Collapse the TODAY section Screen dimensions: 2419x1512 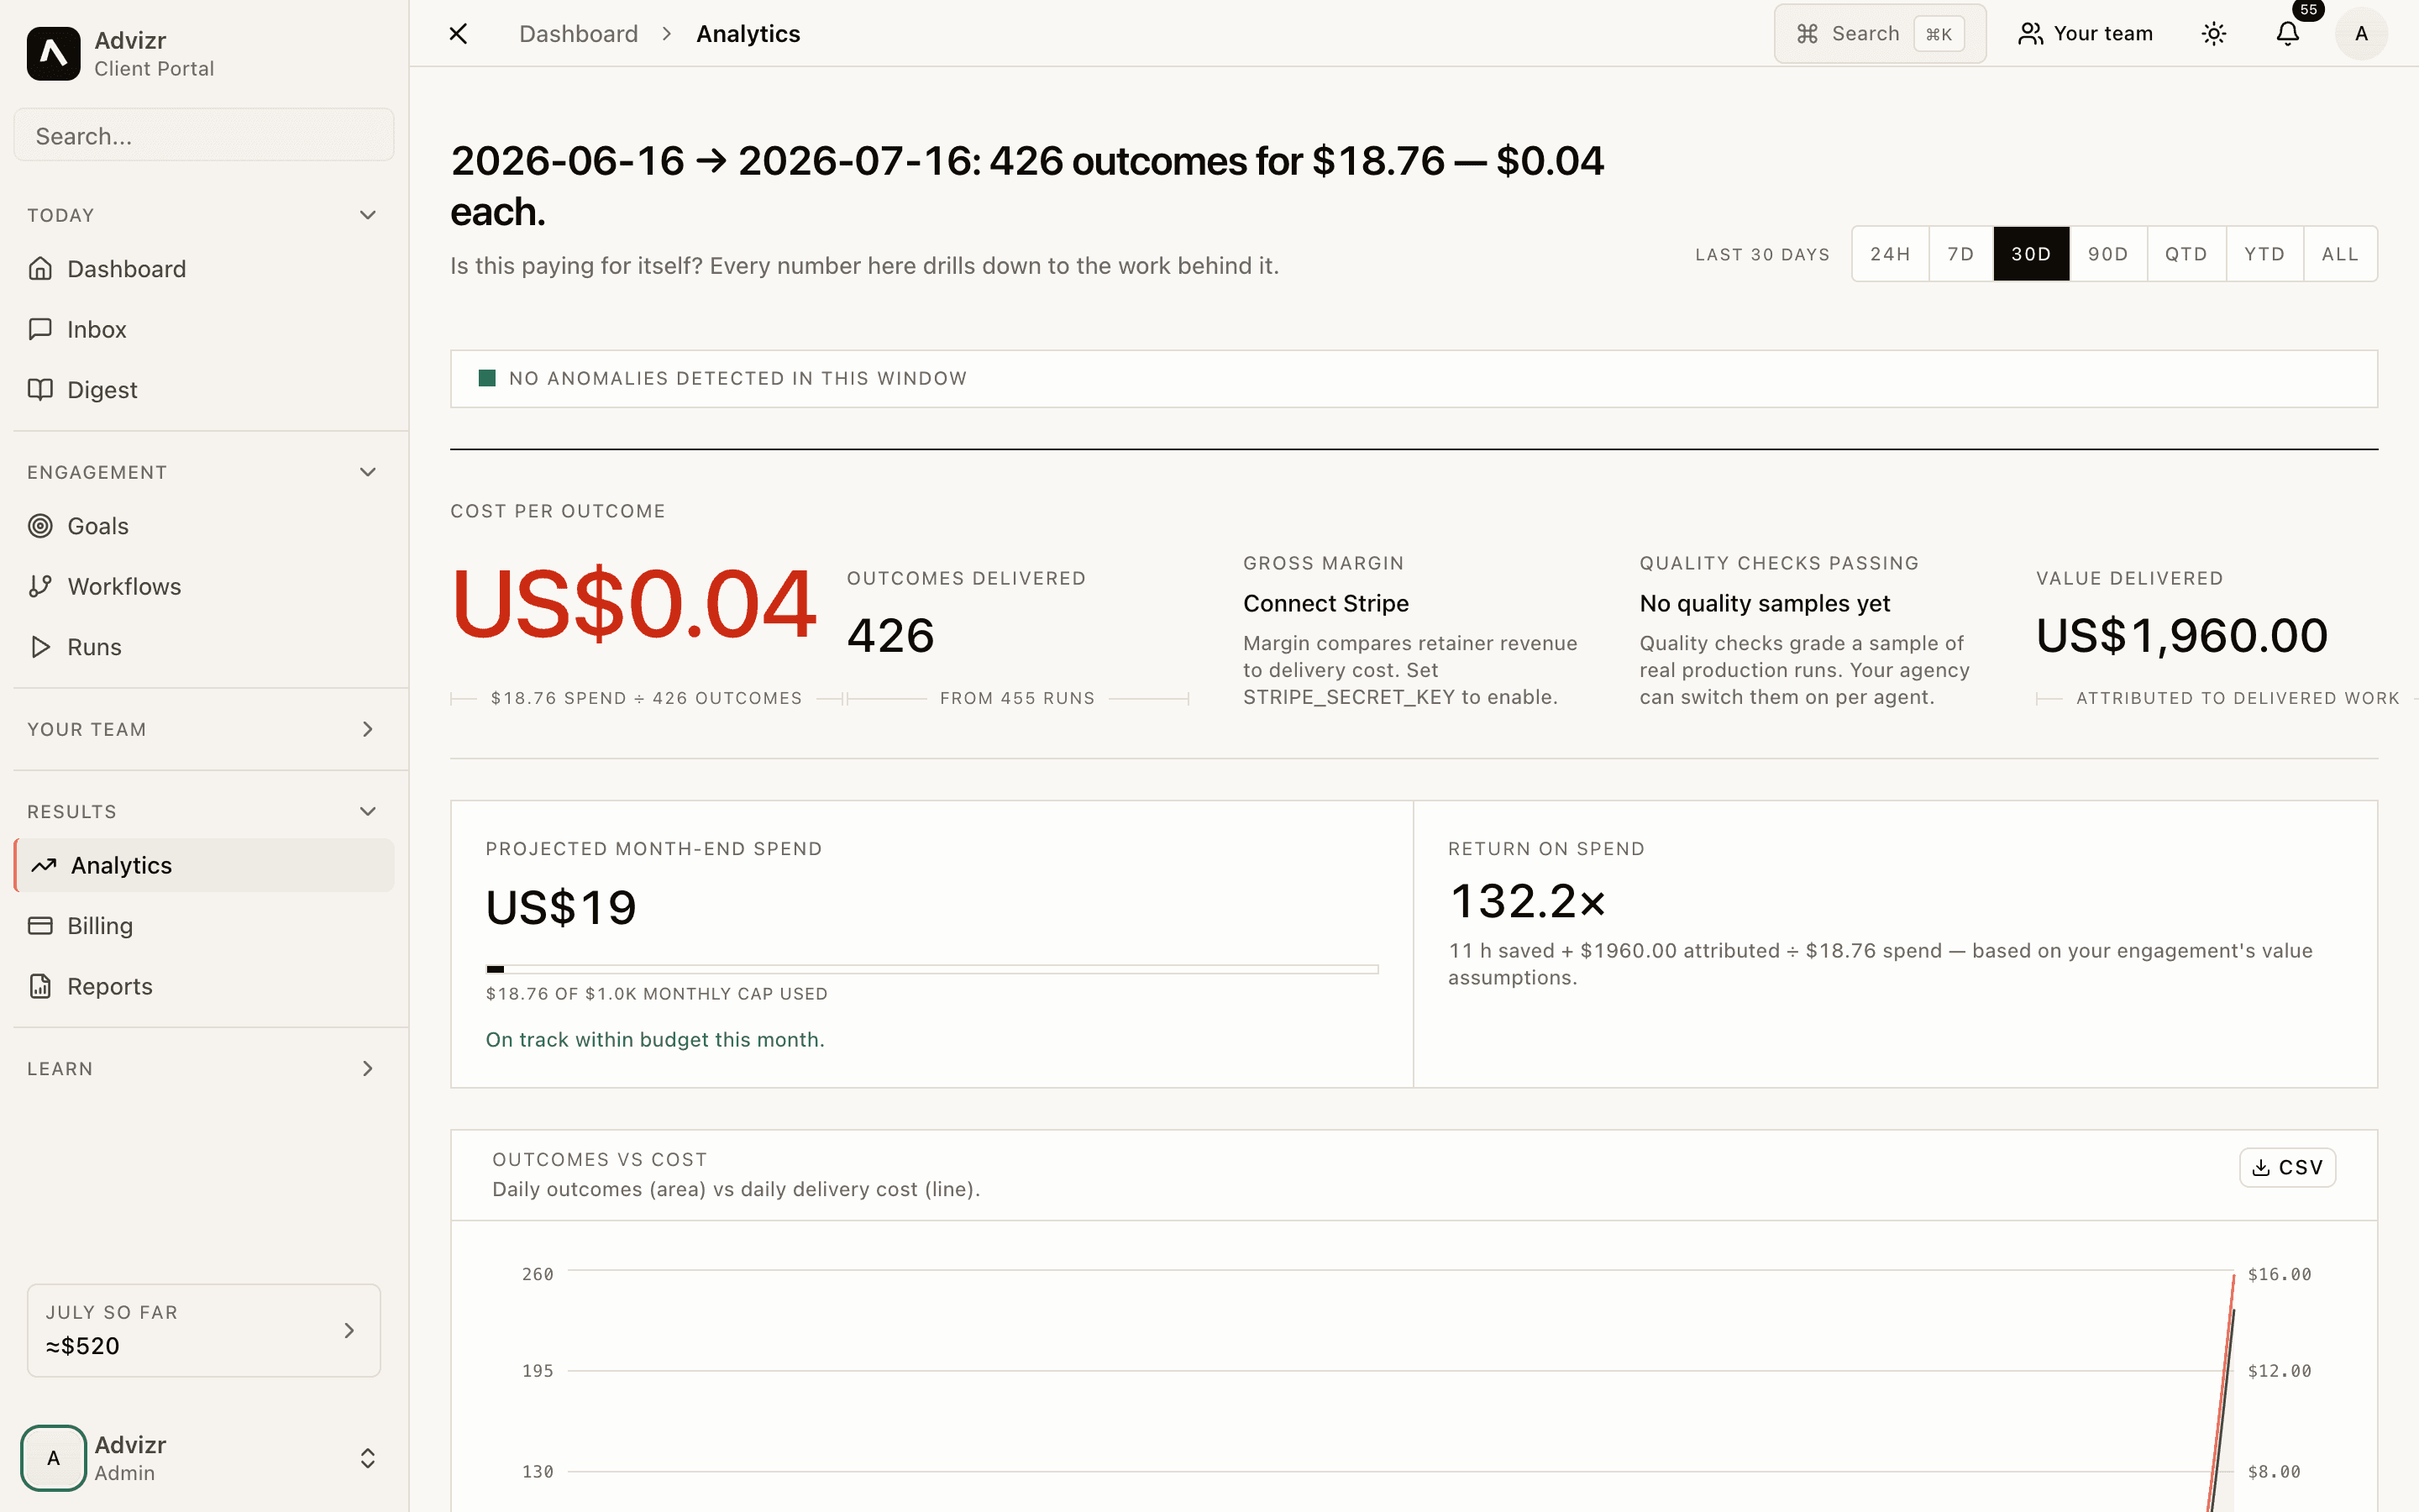pos(368,215)
